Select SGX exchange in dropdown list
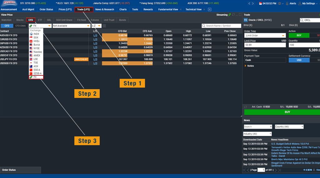Image resolution: width=320 pixels, height=178 pixels. pyautogui.click(x=36, y=38)
